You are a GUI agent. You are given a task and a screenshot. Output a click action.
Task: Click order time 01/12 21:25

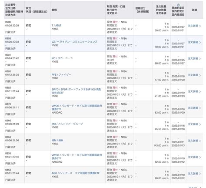(12, 74)
